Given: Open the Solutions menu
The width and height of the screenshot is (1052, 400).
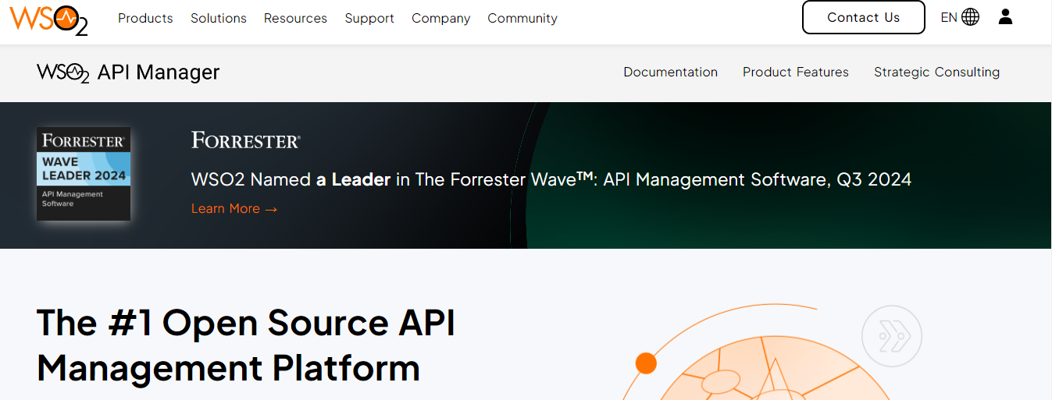Looking at the screenshot, I should (x=219, y=18).
